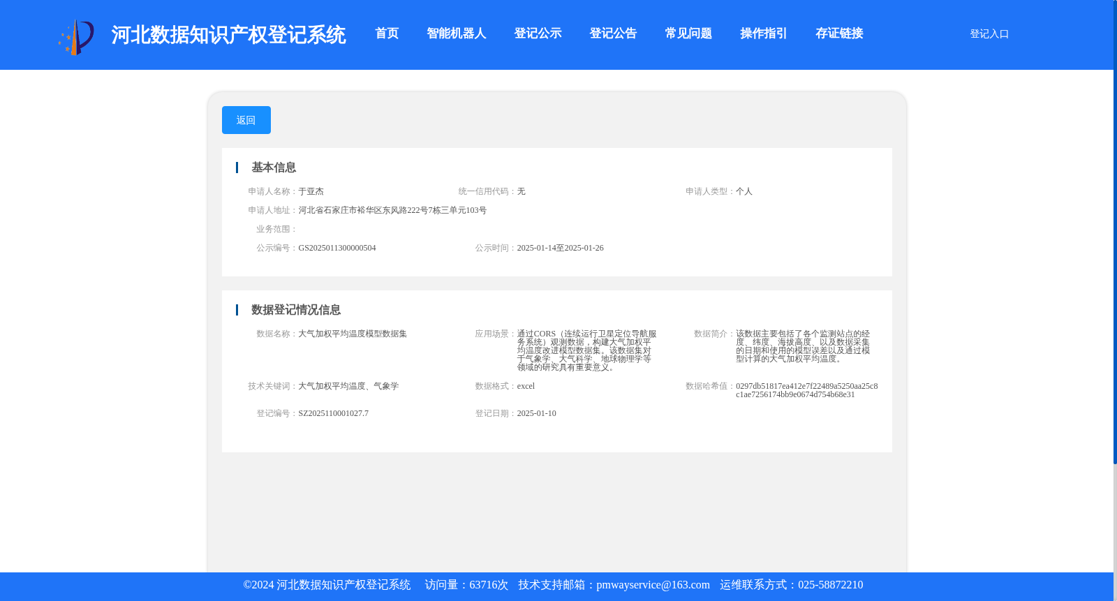Click the visit count 63716次
Screen dimensions: 1117x601
489,585
